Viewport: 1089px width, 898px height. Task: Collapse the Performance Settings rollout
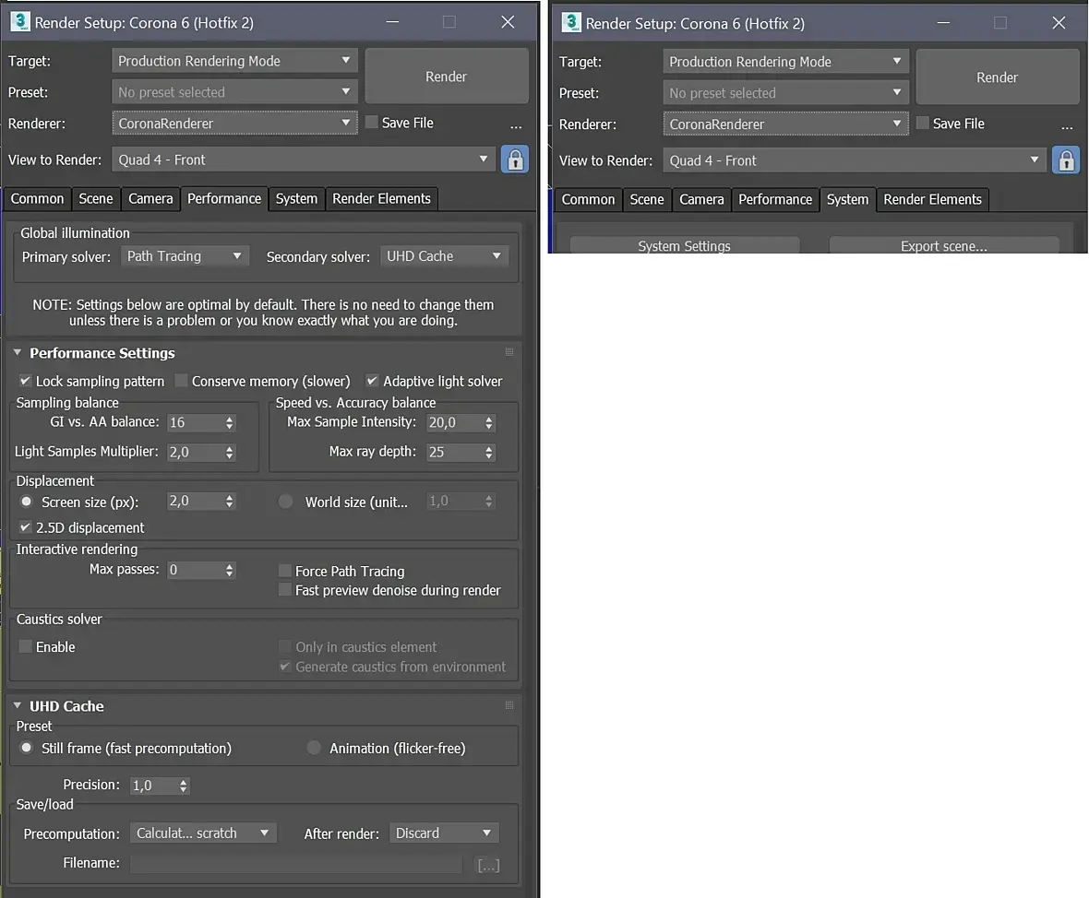pos(18,352)
